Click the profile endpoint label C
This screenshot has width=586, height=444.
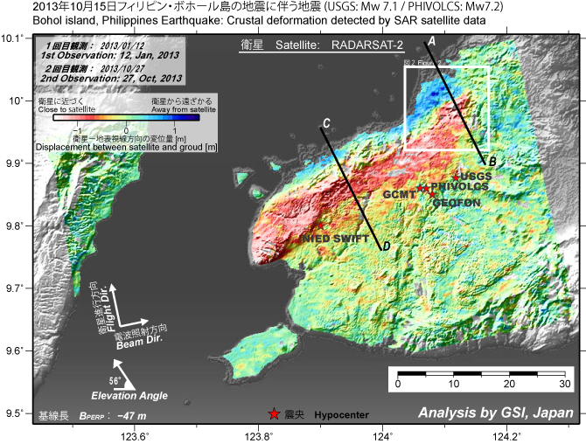tap(326, 123)
